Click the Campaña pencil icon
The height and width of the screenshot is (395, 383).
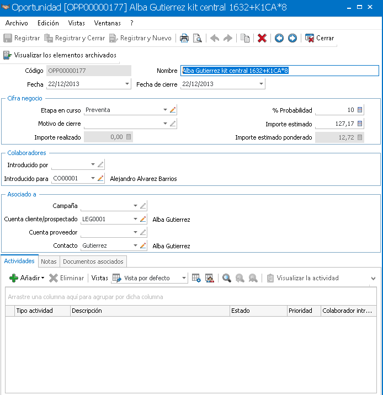[143, 206]
